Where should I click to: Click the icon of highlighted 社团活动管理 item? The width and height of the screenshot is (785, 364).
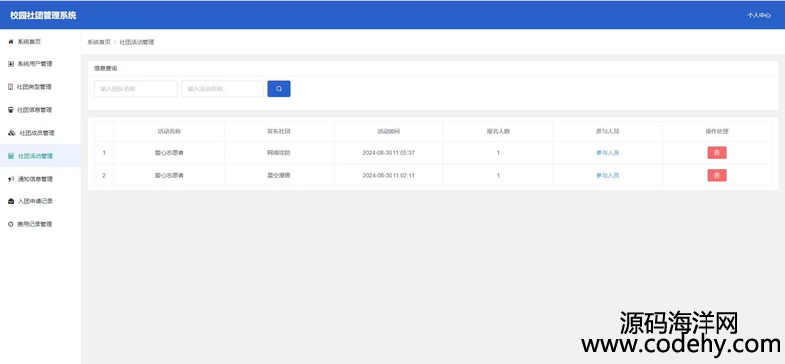click(11, 156)
